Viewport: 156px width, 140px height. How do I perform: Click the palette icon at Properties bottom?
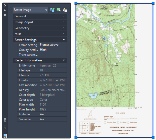click(x=5, y=136)
